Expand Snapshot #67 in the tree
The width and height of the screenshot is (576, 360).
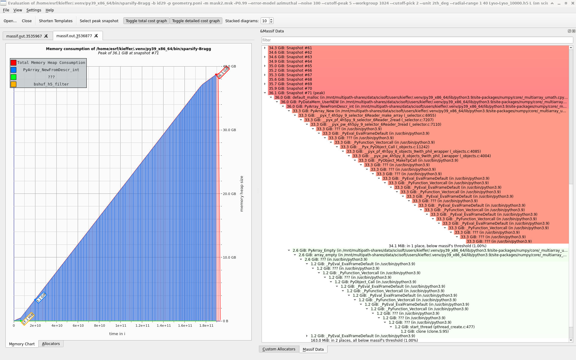pyautogui.click(x=265, y=75)
